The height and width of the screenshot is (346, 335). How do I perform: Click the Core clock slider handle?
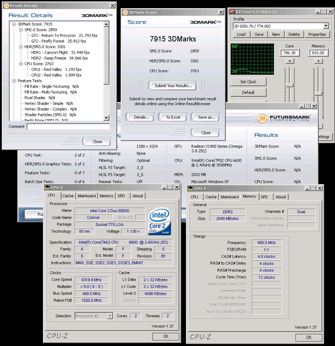pyautogui.click(x=290, y=85)
